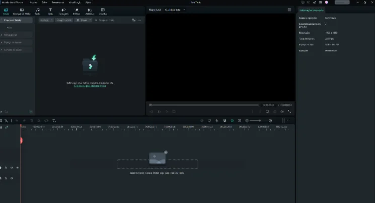The height and width of the screenshot is (203, 375).
Task: Open the Importar dropdown
Action: click(45, 20)
